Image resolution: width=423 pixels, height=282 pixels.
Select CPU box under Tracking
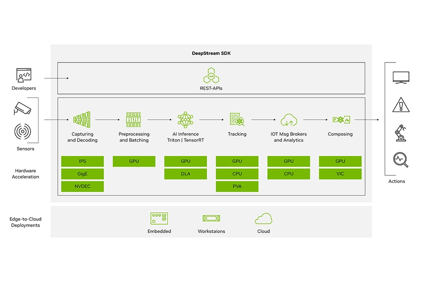point(237,174)
